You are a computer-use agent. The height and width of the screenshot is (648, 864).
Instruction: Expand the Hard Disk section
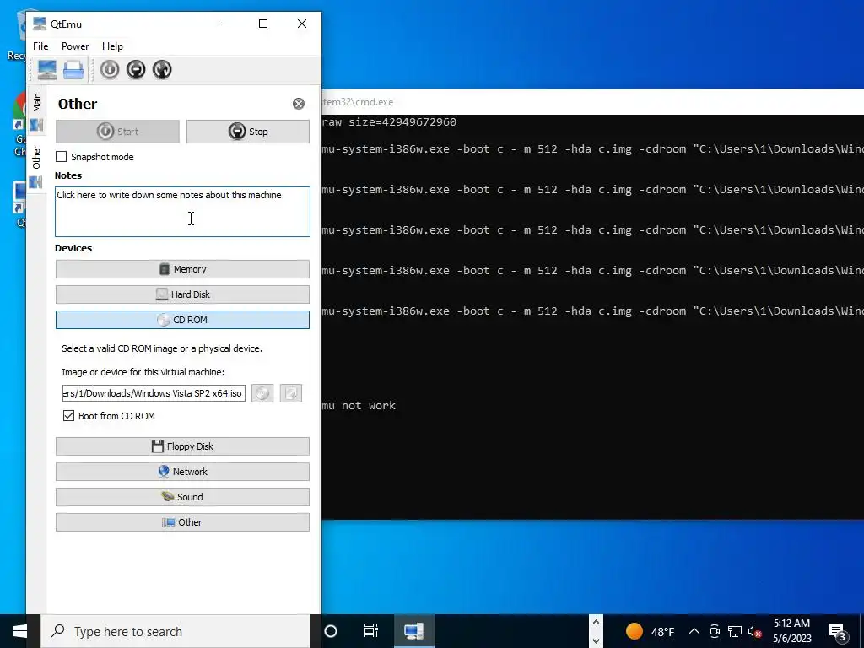coord(182,294)
